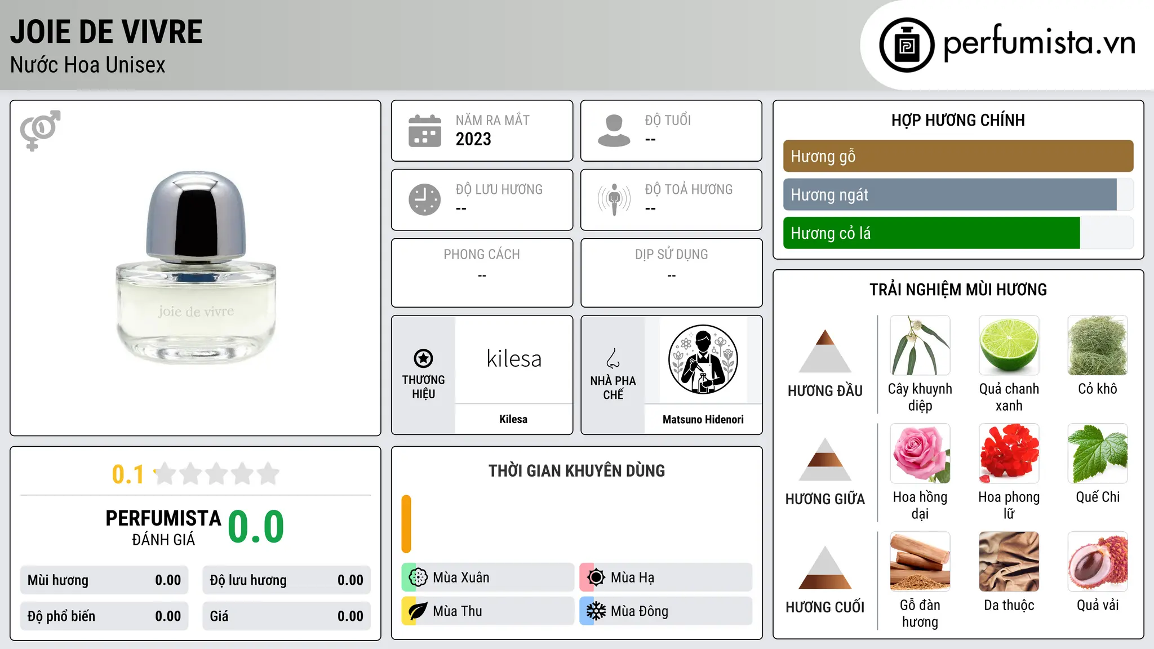The image size is (1154, 649).
Task: Click the Nước Hoa Unisex subtitle
Action: click(87, 65)
